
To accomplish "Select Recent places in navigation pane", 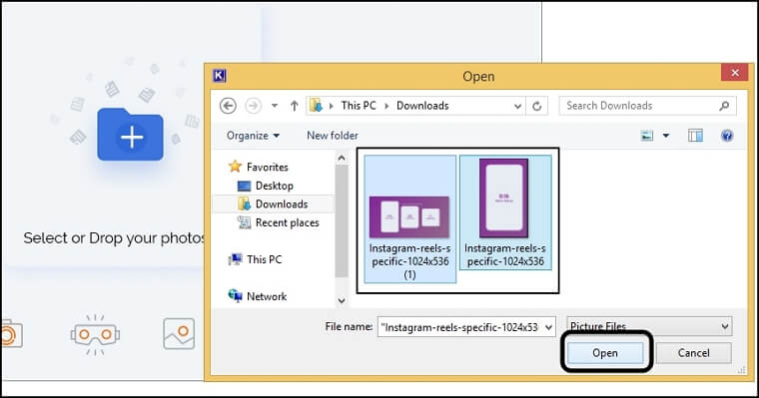I will click(288, 222).
